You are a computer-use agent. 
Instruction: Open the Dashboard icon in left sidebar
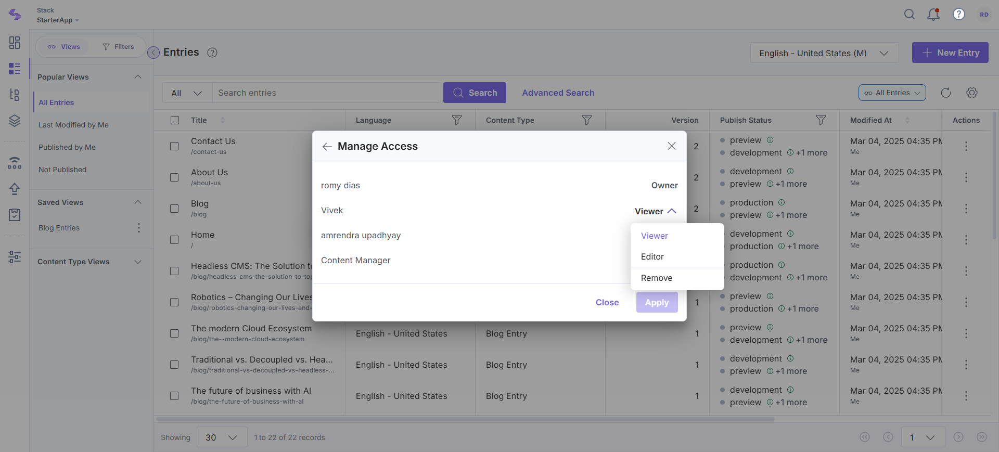[x=15, y=43]
